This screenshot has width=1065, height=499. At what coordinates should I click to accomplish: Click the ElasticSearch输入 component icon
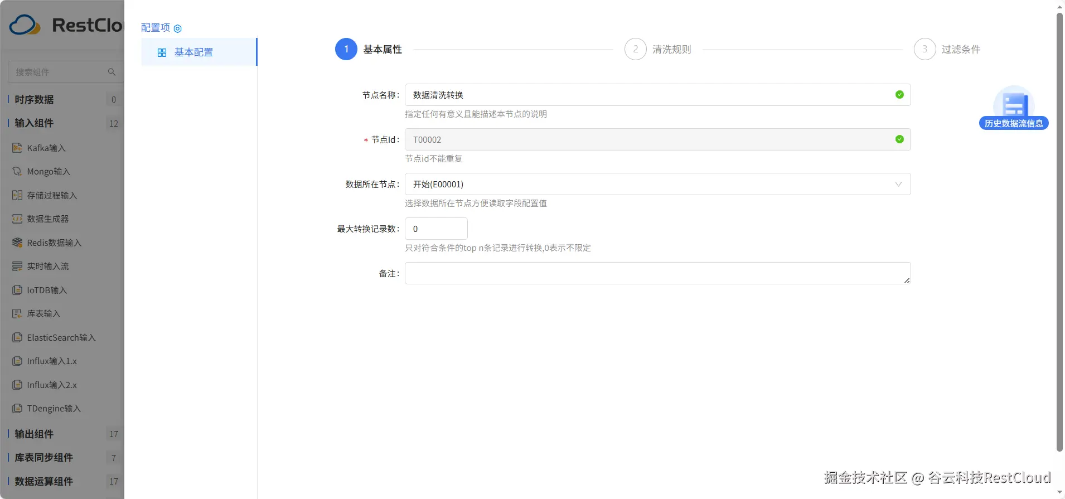point(17,337)
